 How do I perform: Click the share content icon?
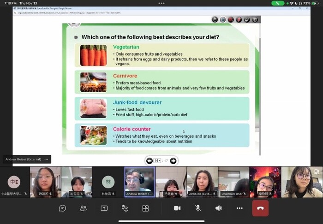(104, 208)
